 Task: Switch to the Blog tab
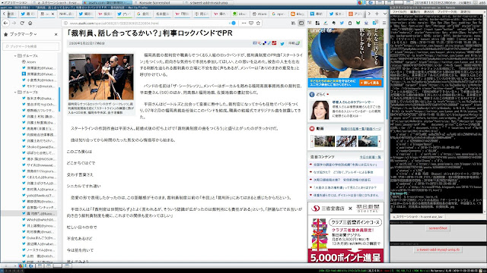click(x=298, y=14)
